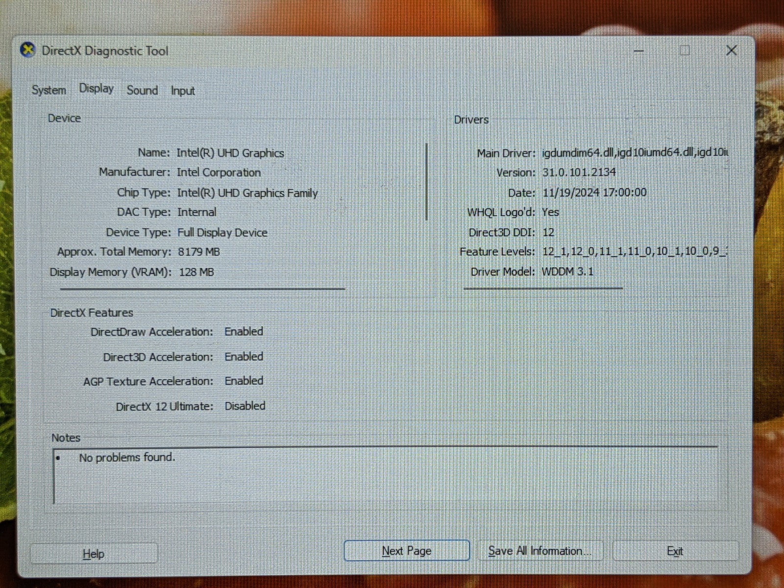Go to the Input tab
The height and width of the screenshot is (588, 784).
tap(182, 91)
